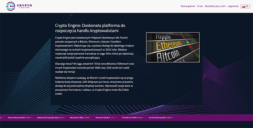
Task: Click the up arrow beside Avesoro Resources
Action: [32, 118]
